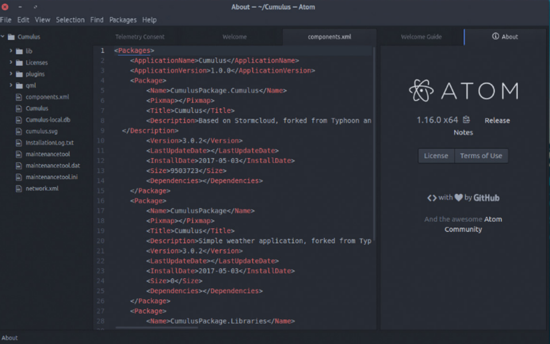Switch to the Welcome Guide tab
Screen dimensions: 550x344
(x=421, y=37)
